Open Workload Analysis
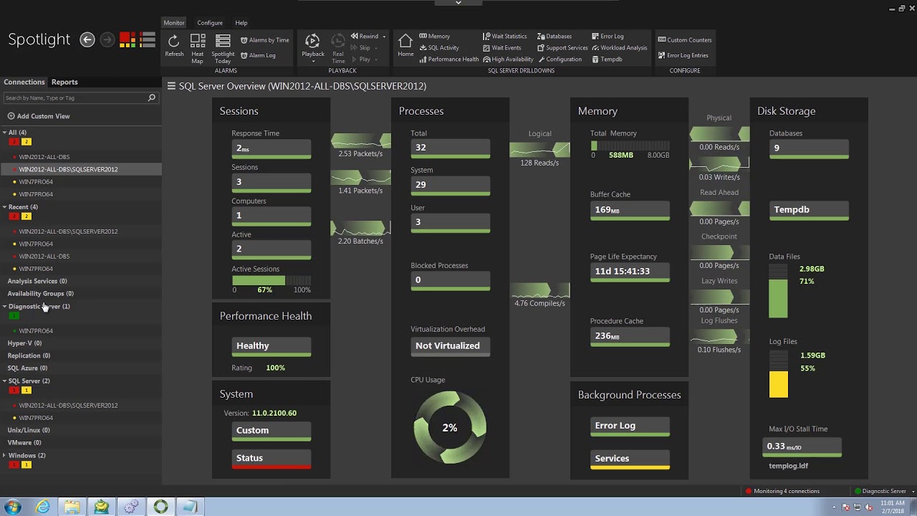Image resolution: width=917 pixels, height=516 pixels. tap(619, 48)
